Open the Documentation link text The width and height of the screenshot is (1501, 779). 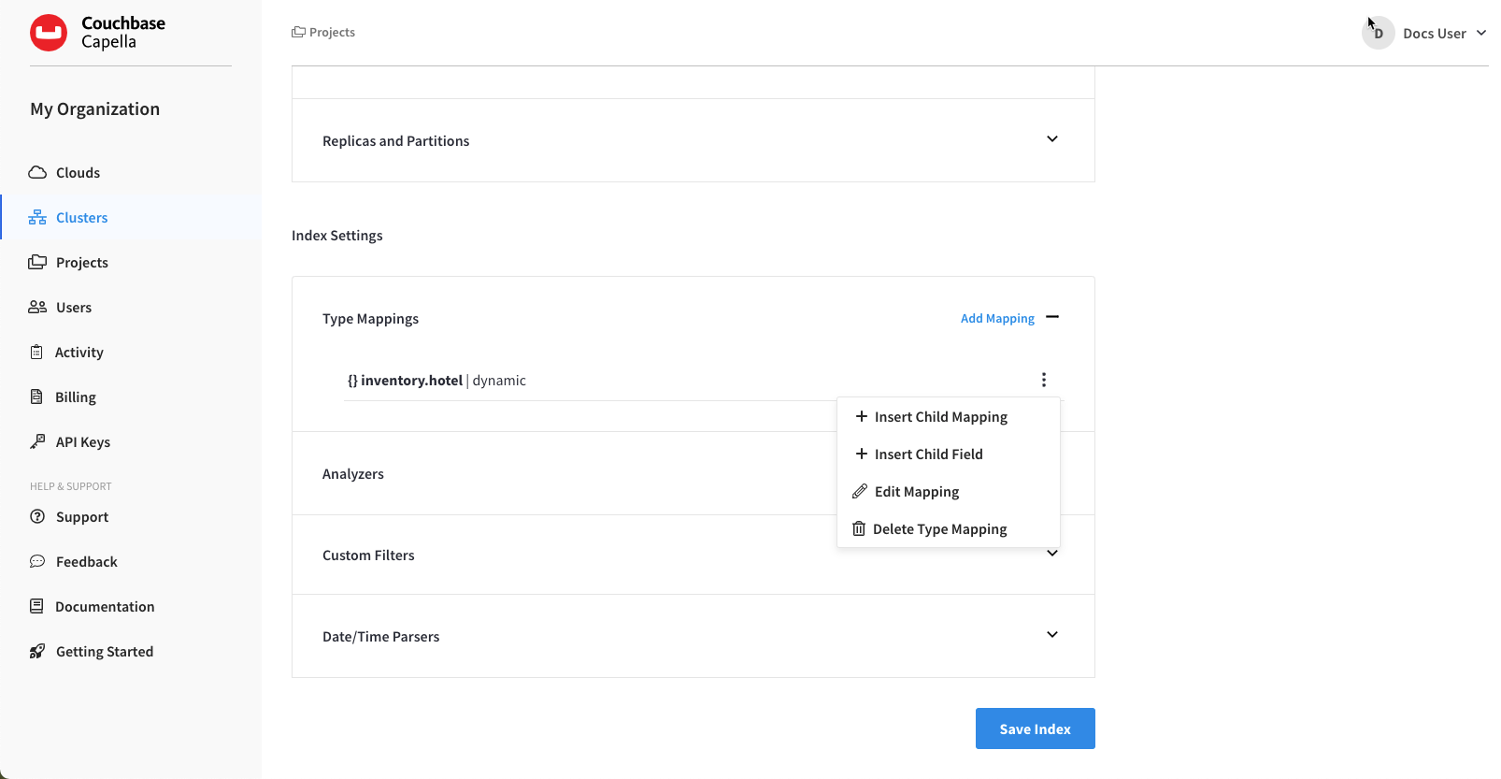pyautogui.click(x=105, y=607)
